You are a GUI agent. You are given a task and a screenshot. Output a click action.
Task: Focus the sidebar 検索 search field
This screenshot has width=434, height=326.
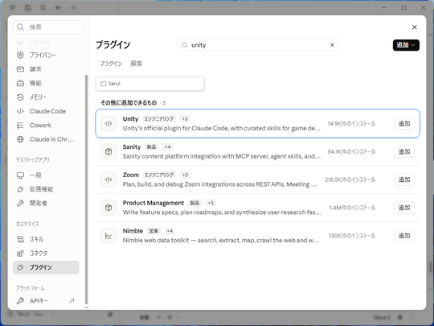pos(48,27)
